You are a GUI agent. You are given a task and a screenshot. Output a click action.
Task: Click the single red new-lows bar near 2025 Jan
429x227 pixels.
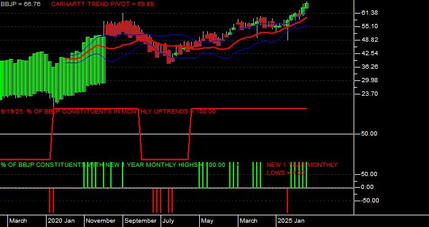pos(287,201)
